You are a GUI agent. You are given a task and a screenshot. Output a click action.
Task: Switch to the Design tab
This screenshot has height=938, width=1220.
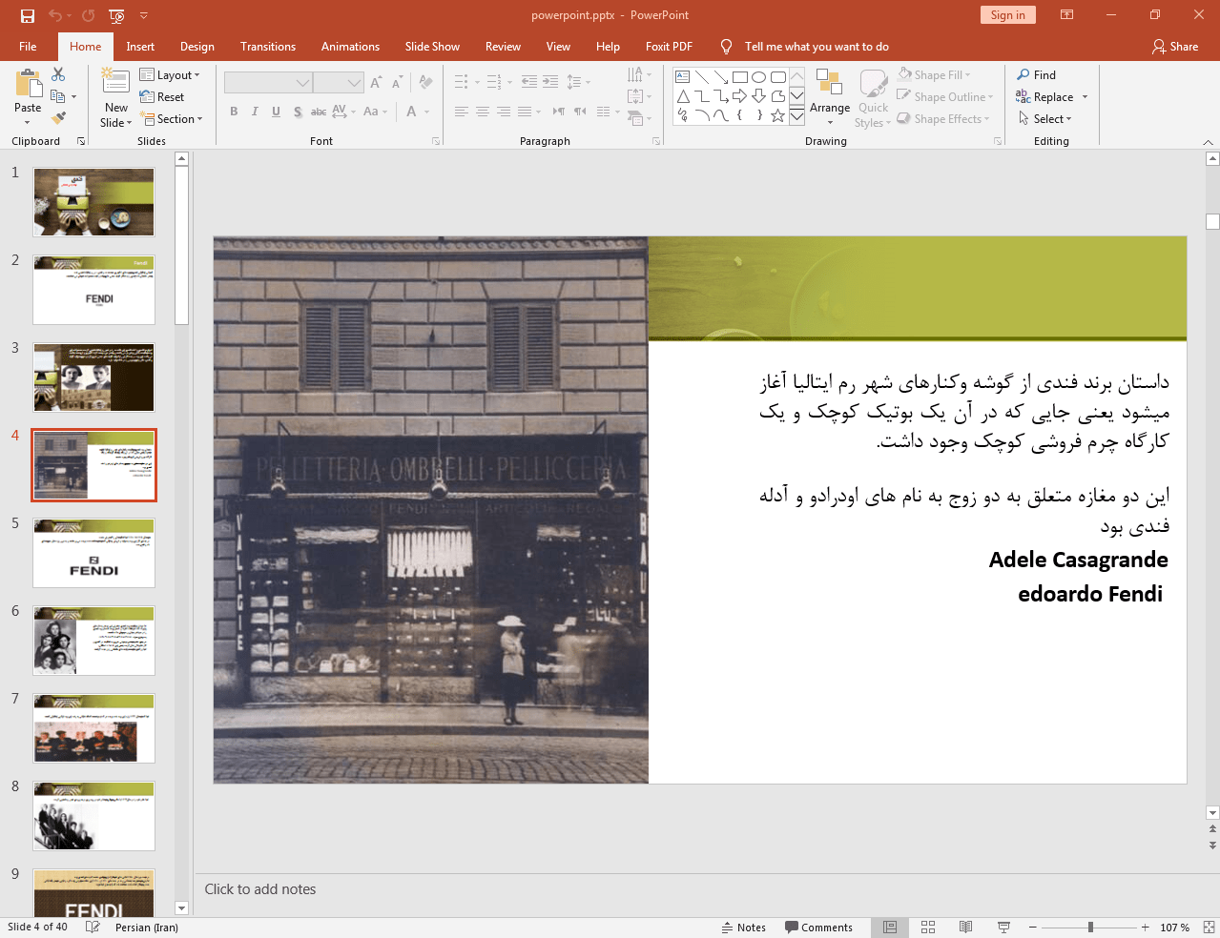197,47
